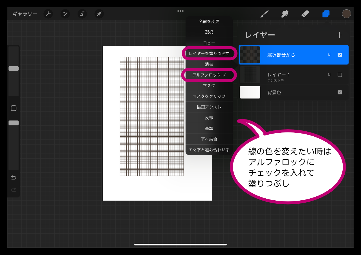The height and width of the screenshot is (255, 361).
Task: Open the Actions wrench menu
Action: (48, 14)
